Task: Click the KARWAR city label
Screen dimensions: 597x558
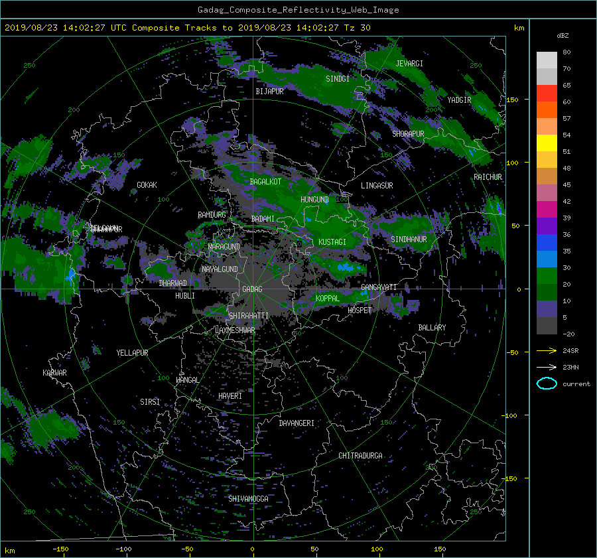Action: pyautogui.click(x=54, y=373)
